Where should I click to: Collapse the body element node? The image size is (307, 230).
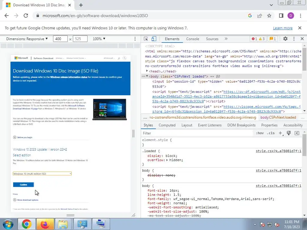click(x=147, y=76)
